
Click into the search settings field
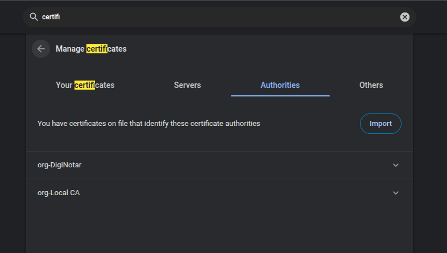tap(220, 17)
